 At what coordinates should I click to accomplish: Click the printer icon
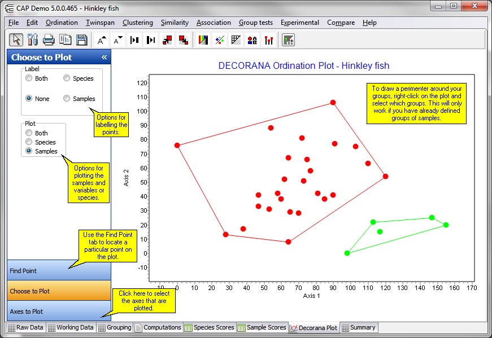pyautogui.click(x=49, y=40)
